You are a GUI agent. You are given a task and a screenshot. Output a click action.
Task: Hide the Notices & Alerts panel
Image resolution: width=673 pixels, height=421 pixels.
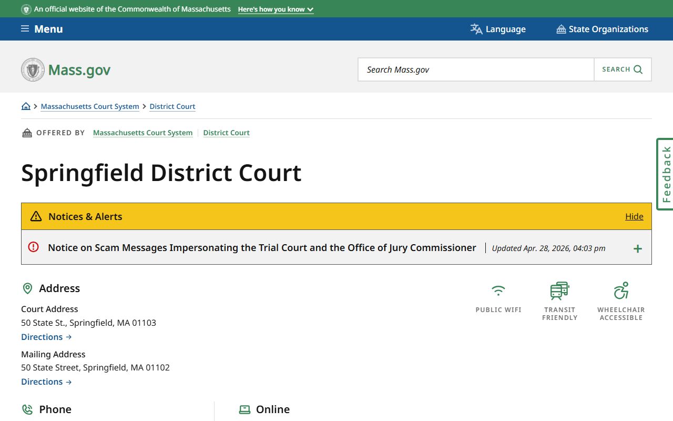tap(634, 216)
